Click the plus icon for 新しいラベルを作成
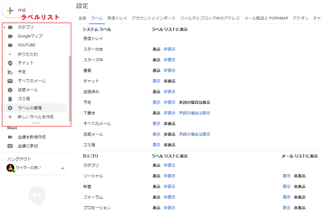321x212 pixels. [10, 117]
